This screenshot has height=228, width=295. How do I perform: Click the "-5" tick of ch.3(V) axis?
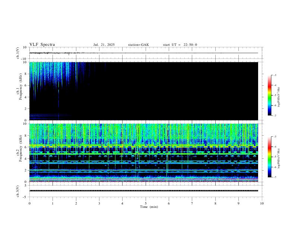click(25, 197)
